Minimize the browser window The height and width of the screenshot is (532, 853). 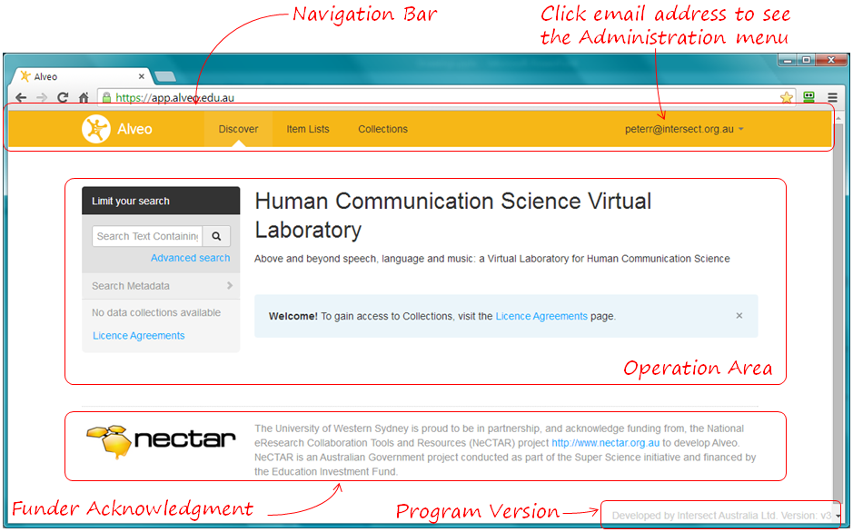pos(788,60)
